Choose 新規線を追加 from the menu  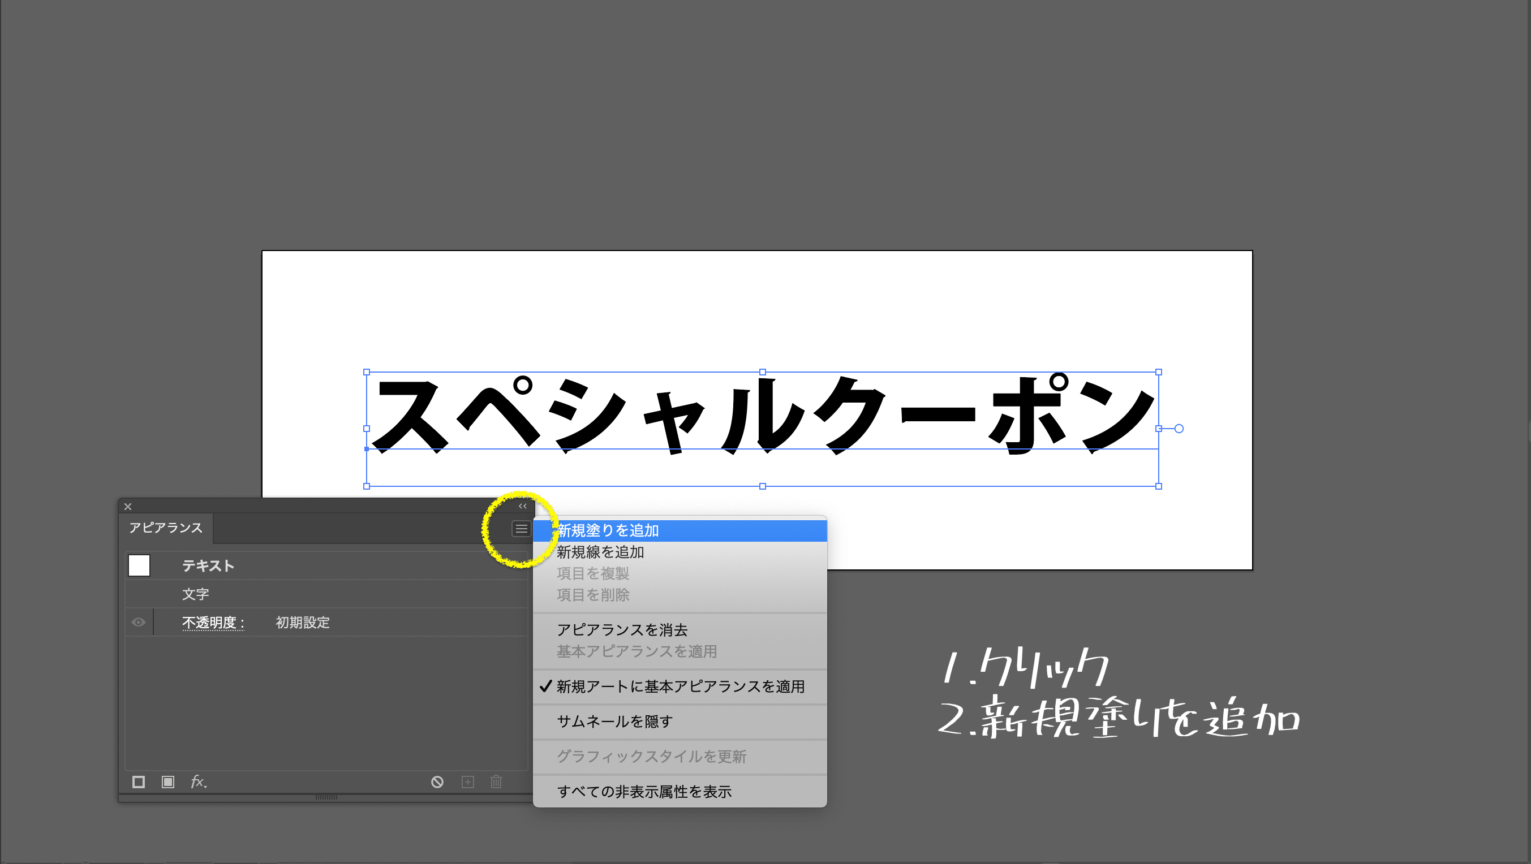pyautogui.click(x=680, y=552)
